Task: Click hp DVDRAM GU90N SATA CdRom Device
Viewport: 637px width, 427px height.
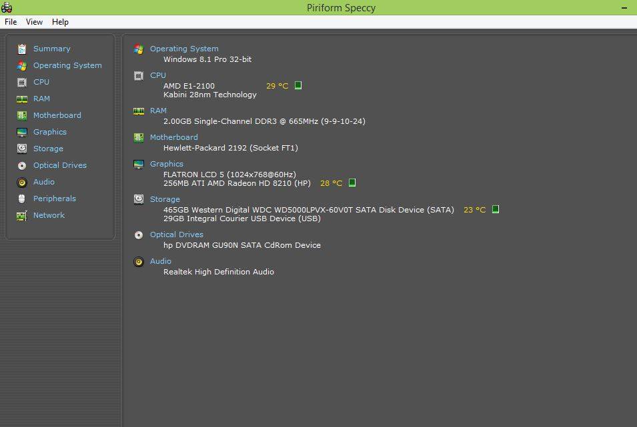Action: [241, 245]
